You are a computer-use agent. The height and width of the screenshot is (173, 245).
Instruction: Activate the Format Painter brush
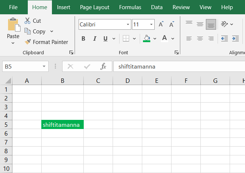point(28,42)
